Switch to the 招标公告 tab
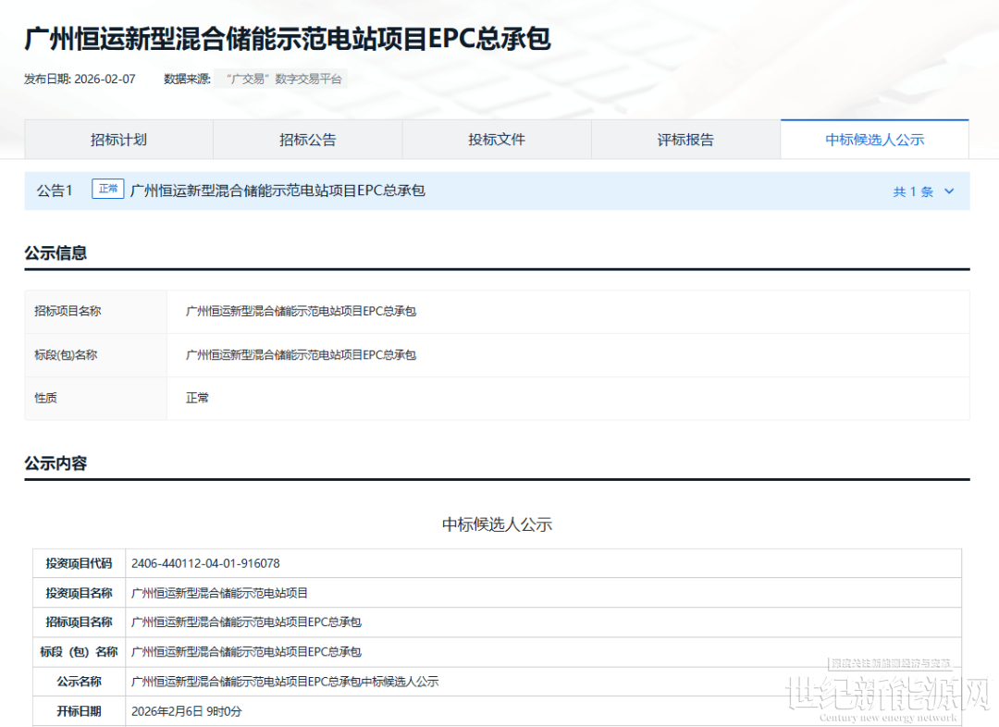The image size is (999, 727). click(307, 140)
